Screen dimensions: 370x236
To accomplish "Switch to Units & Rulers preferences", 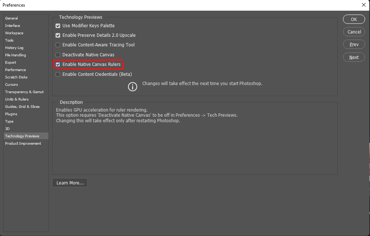I will coord(16,99).
